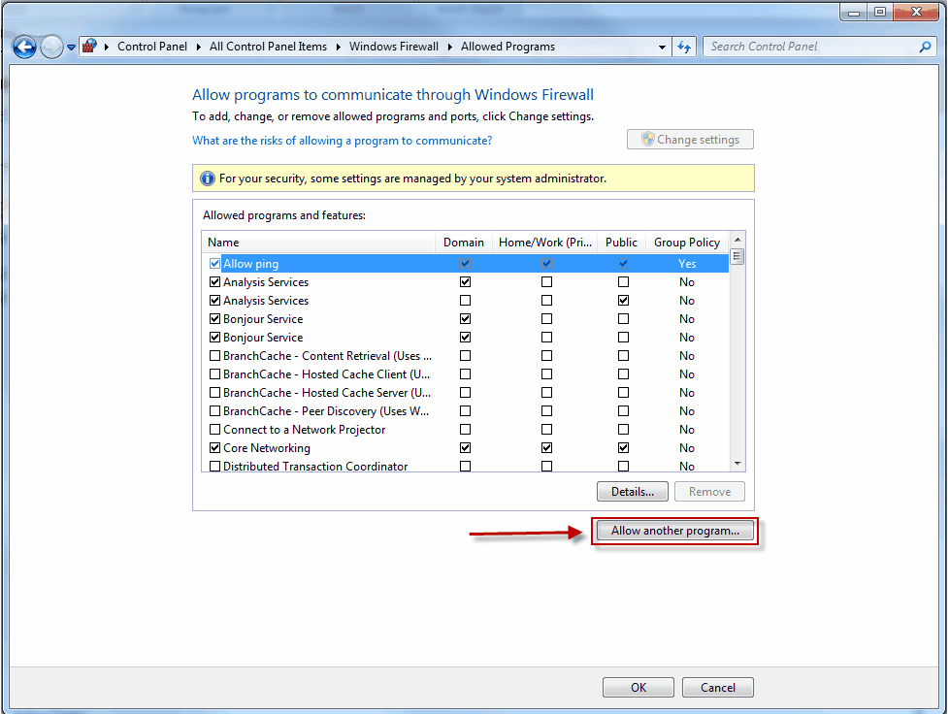The height and width of the screenshot is (714, 950).
Task: Sort the list by the Name column header
Action: click(x=318, y=243)
